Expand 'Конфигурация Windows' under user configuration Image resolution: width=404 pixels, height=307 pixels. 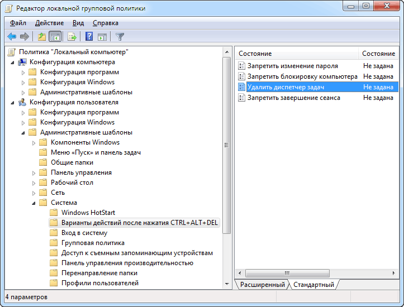click(23, 123)
